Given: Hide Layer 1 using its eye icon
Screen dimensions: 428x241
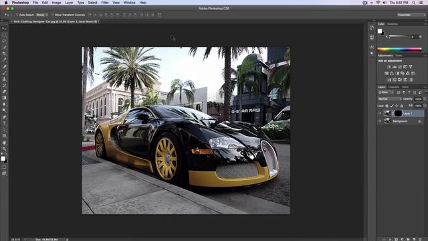Looking at the screenshot, I should pos(380,113).
